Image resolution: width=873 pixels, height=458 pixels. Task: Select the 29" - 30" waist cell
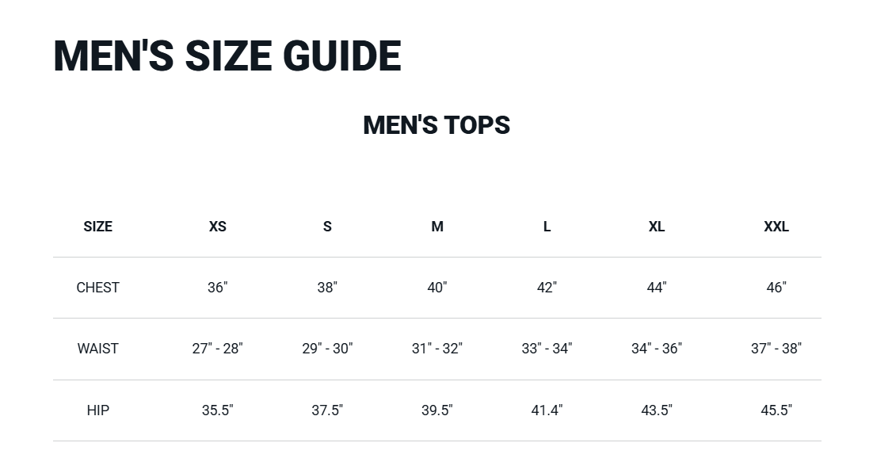pos(327,349)
